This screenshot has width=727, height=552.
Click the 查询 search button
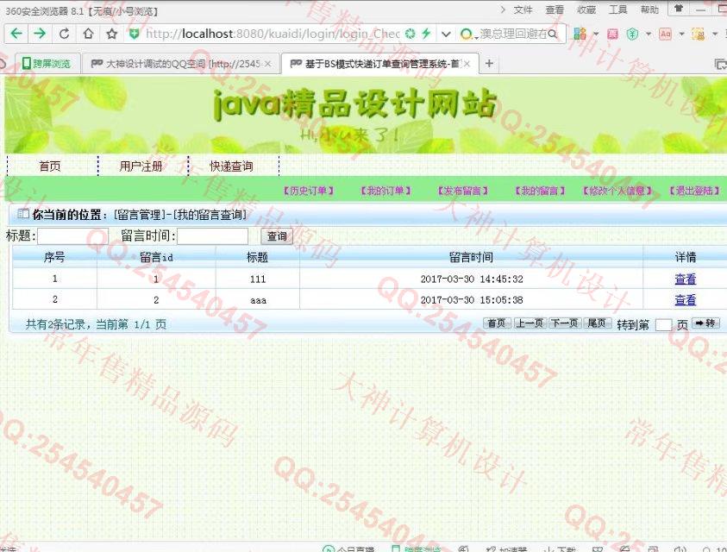(277, 235)
